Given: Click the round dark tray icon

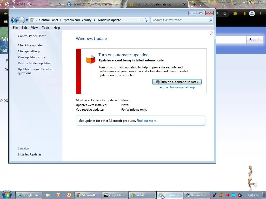Looking at the screenshot, I should coord(240,195).
